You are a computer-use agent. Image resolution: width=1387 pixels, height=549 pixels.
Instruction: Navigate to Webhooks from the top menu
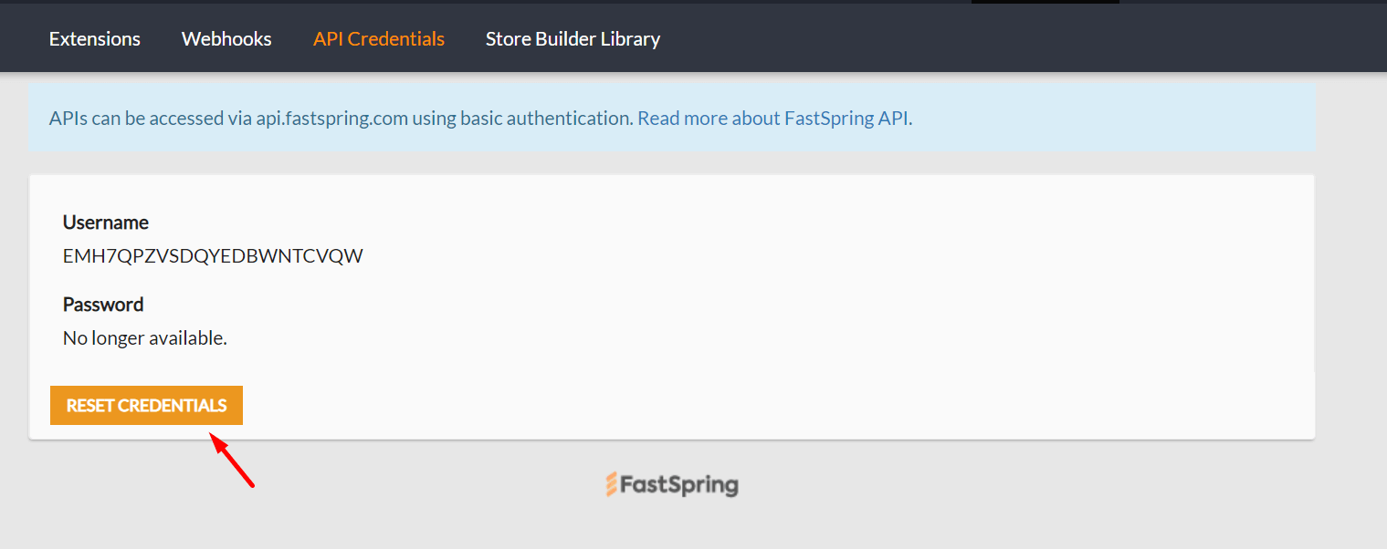[x=226, y=38]
